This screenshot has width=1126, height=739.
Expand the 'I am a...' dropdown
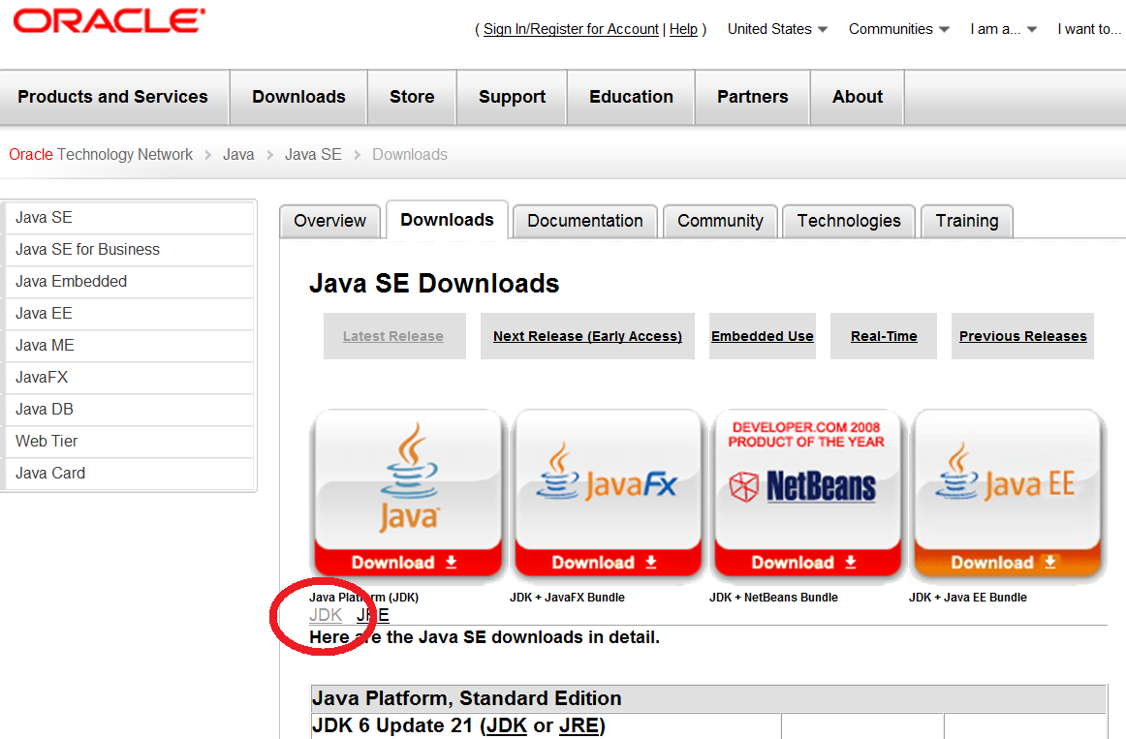pos(1003,29)
